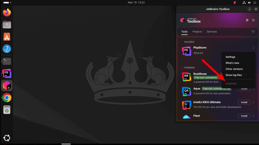Open Fleet three-dot options menu
The width and height of the screenshot is (259, 145).
[x=253, y=116]
